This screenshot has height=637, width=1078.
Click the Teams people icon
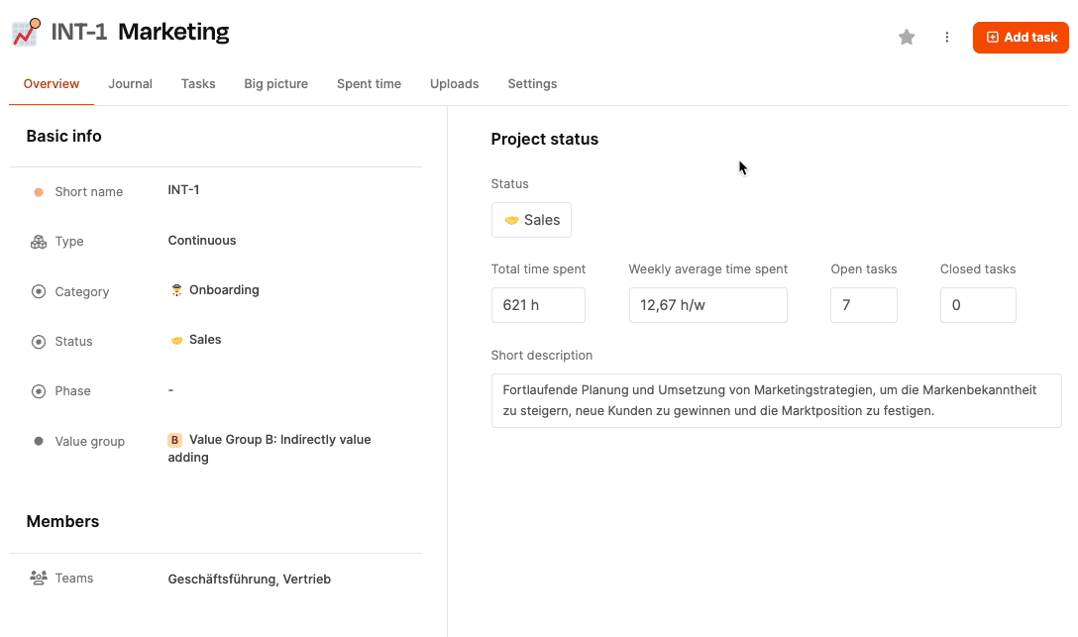[39, 578]
